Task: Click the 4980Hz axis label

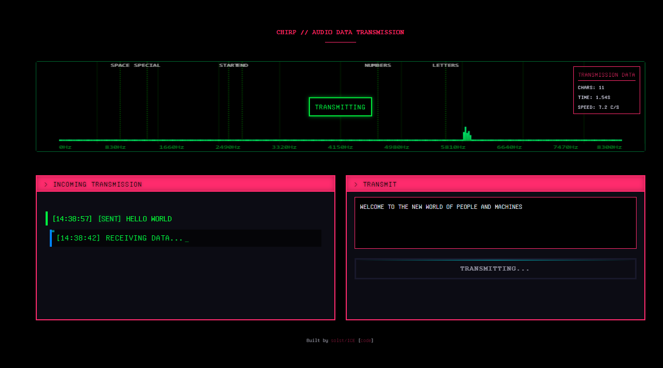Action: [397, 147]
